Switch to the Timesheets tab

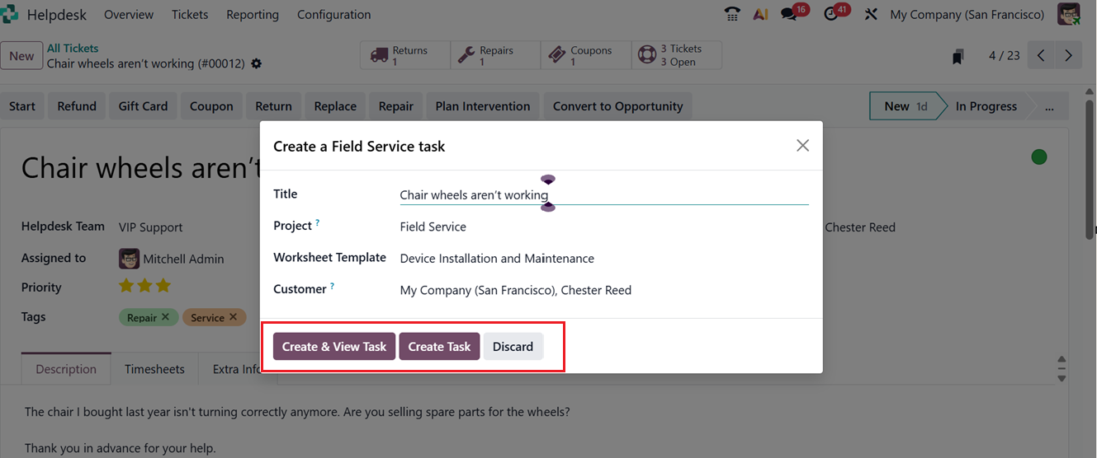[x=154, y=369]
